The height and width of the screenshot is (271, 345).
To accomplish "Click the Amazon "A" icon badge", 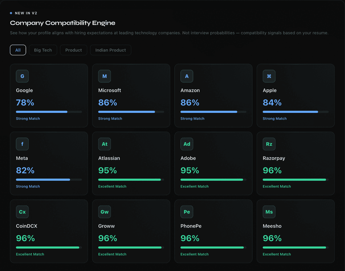I will [187, 76].
